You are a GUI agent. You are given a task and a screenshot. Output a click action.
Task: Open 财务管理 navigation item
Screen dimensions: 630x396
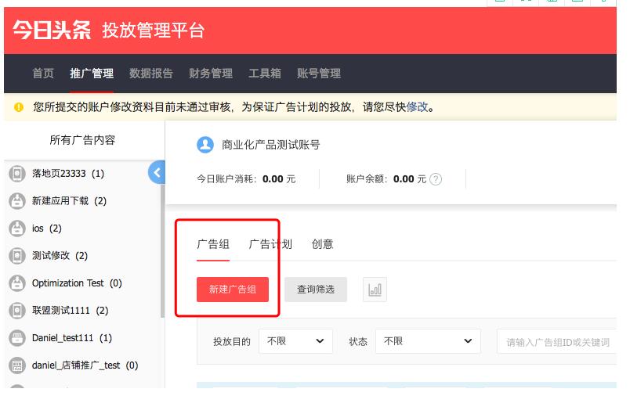click(x=211, y=74)
